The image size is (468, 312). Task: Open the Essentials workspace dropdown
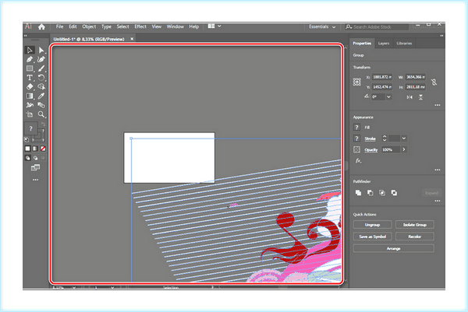pyautogui.click(x=322, y=26)
